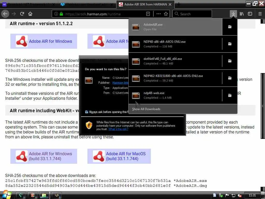The height and width of the screenshot is (199, 265).
Task: Go back to the previous page
Action: pyautogui.click(x=5, y=14)
